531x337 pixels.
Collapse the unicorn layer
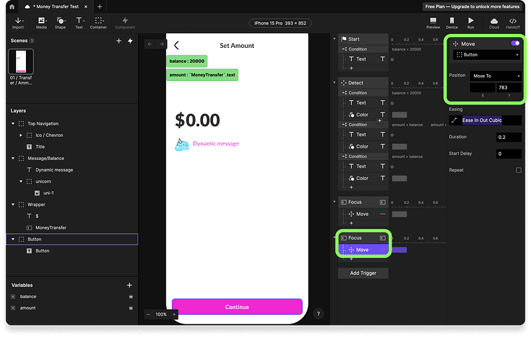pos(21,181)
